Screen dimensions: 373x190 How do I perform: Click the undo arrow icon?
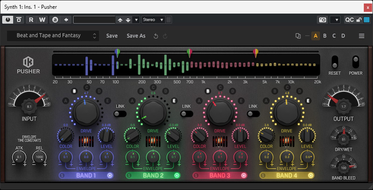156,36
